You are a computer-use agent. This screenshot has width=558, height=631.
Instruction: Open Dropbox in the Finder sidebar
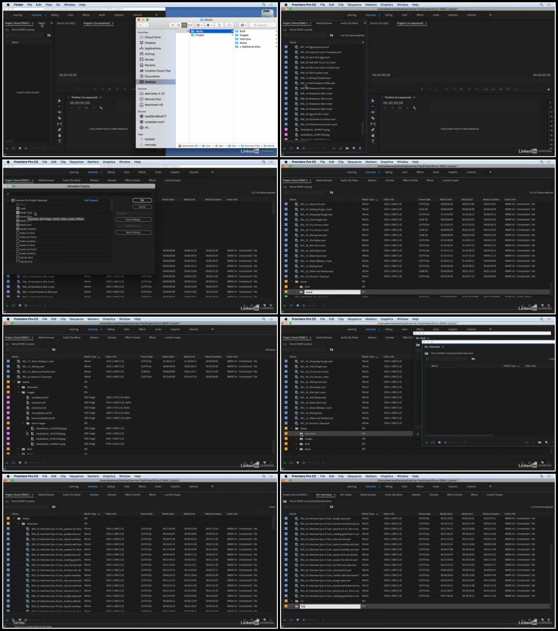point(147,43)
